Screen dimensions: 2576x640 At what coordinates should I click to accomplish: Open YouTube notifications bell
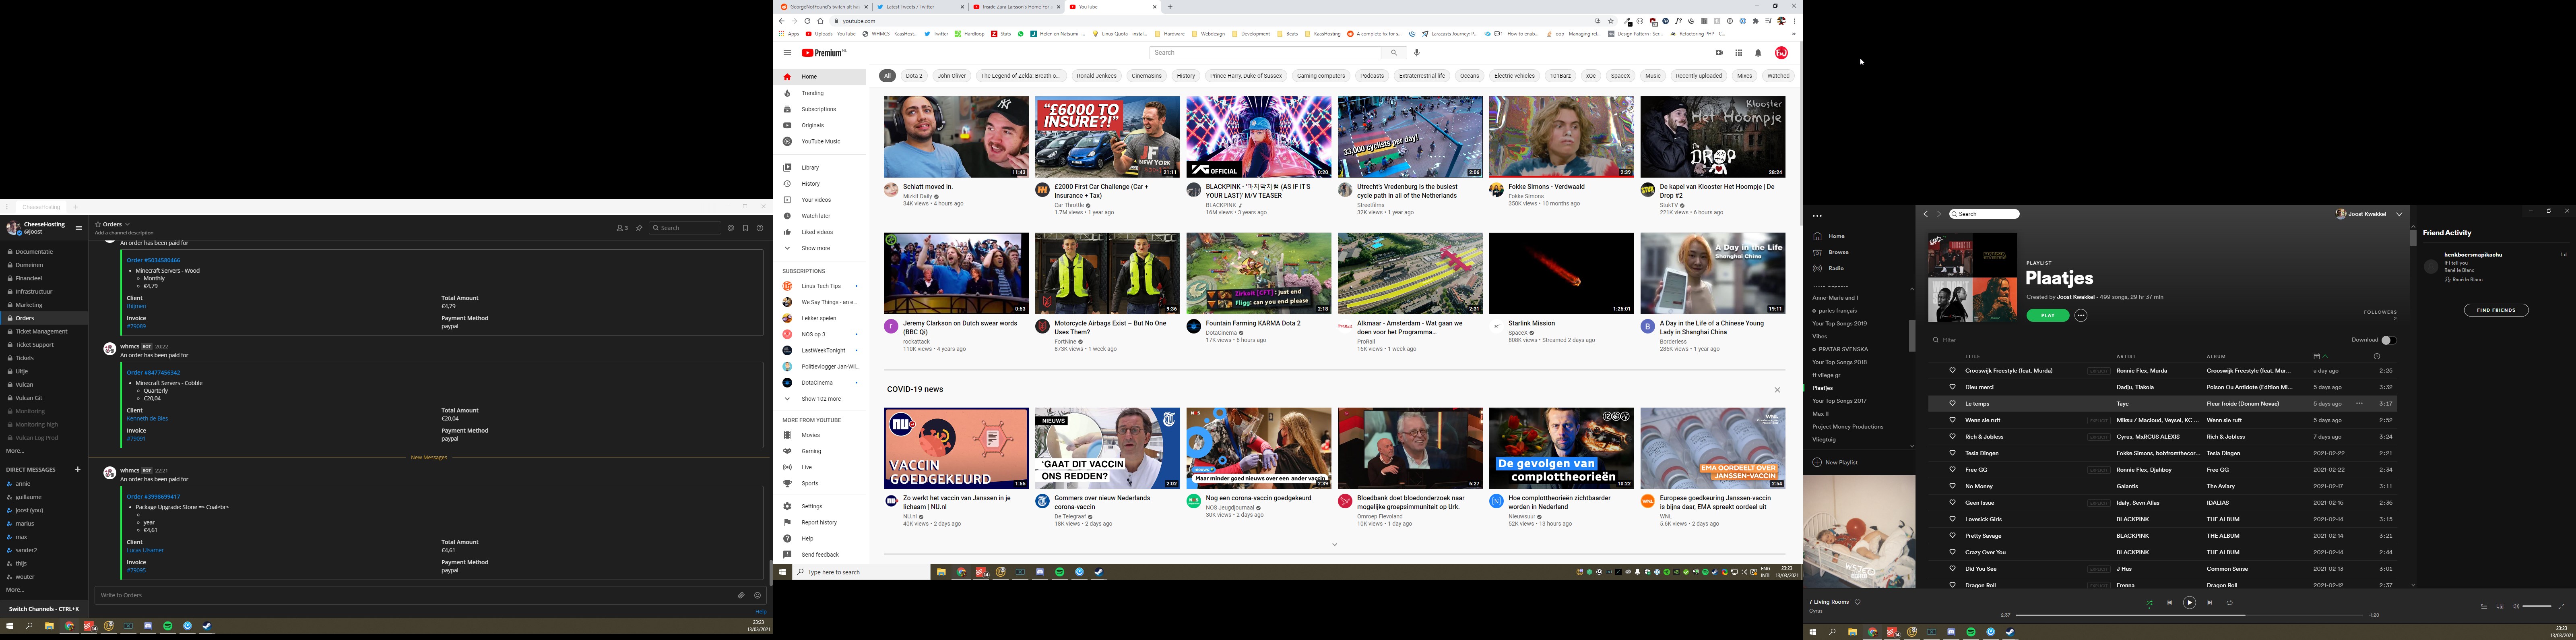(x=1758, y=53)
